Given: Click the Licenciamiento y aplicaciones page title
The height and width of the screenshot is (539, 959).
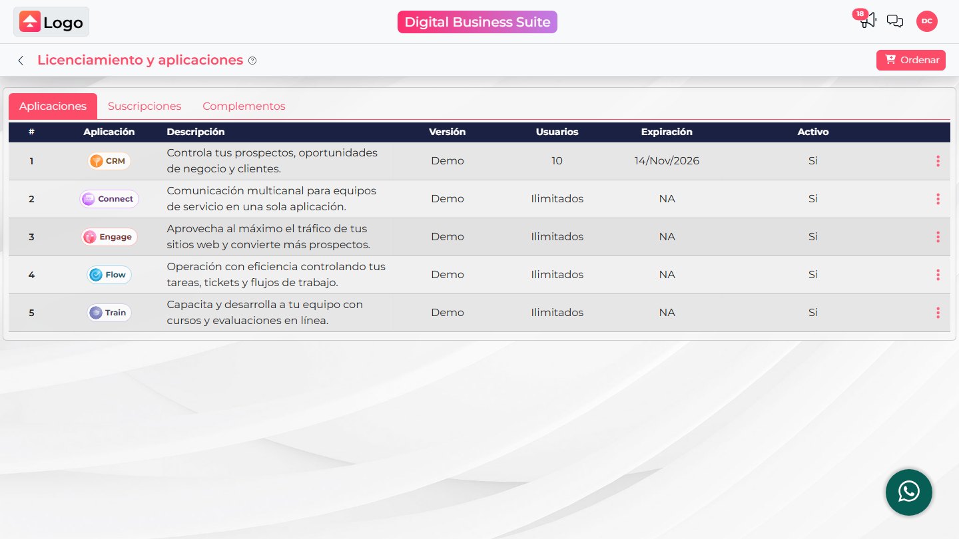Looking at the screenshot, I should pyautogui.click(x=140, y=60).
